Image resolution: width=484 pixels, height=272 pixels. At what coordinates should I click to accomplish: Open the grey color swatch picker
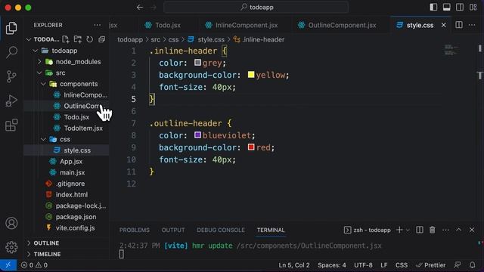click(x=197, y=63)
